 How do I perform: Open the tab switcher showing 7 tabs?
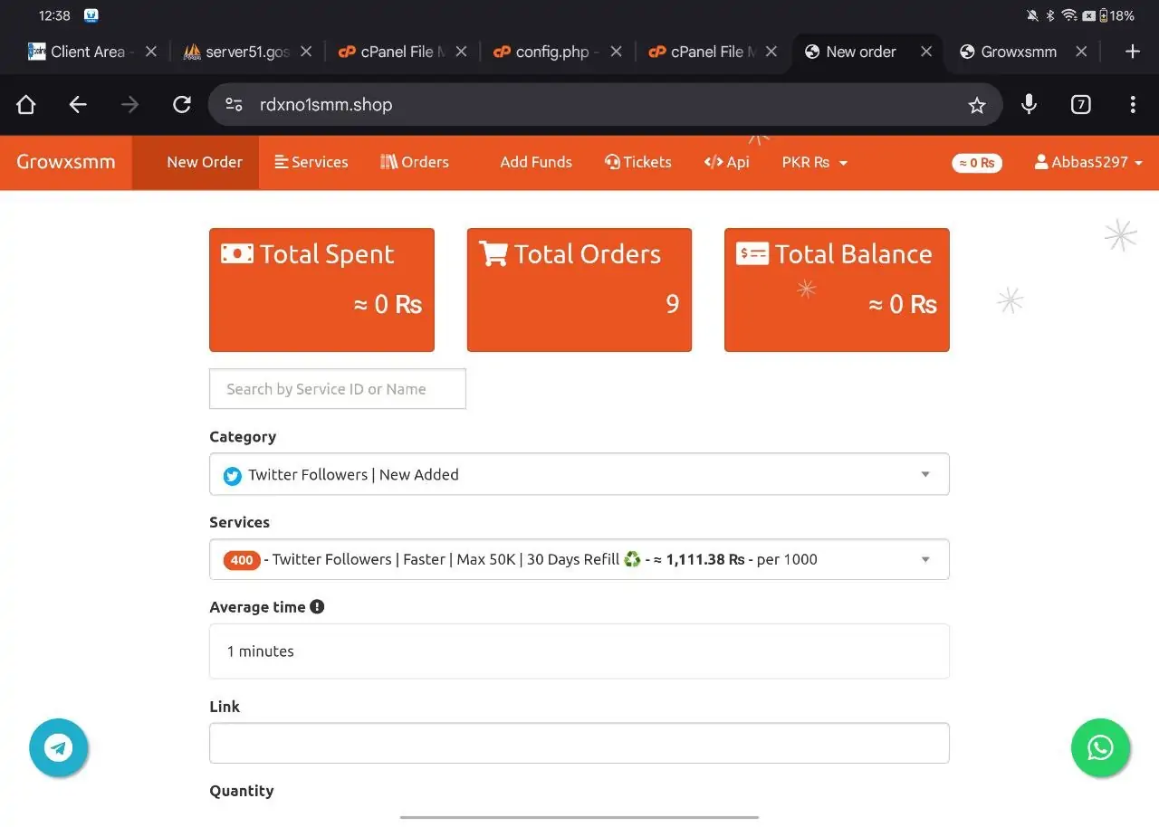1080,105
